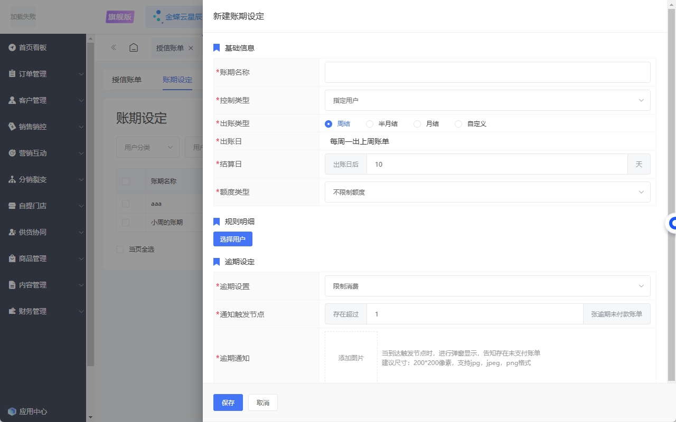Expand 销售销控 menu chevron
The image size is (676, 422).
pyautogui.click(x=81, y=127)
